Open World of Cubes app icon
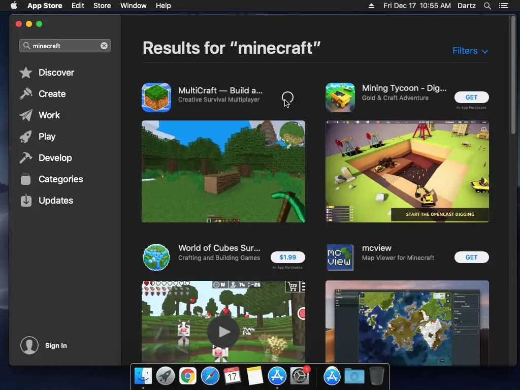The image size is (520, 390). click(x=156, y=257)
